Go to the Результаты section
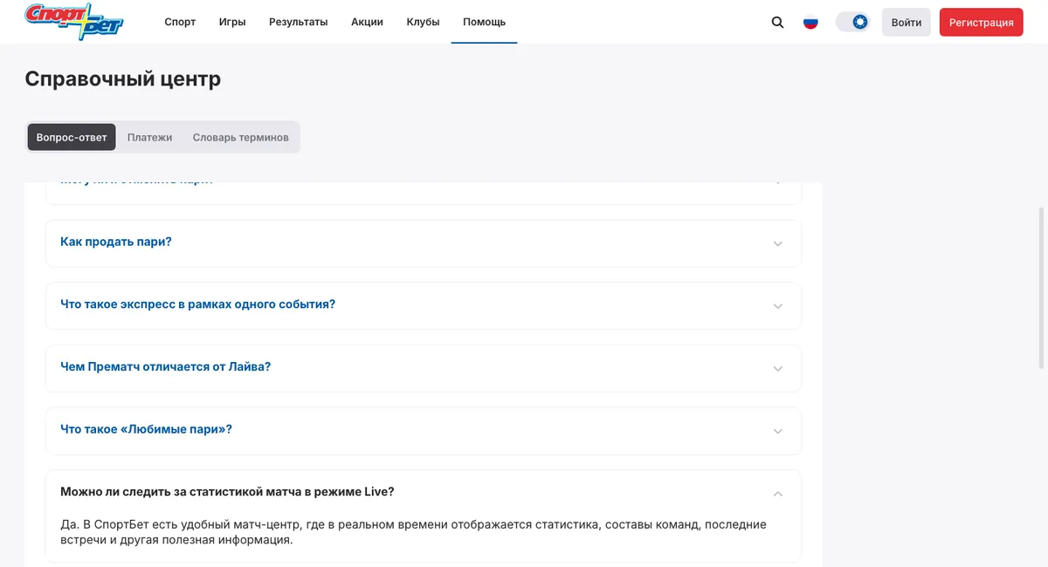 298,22
